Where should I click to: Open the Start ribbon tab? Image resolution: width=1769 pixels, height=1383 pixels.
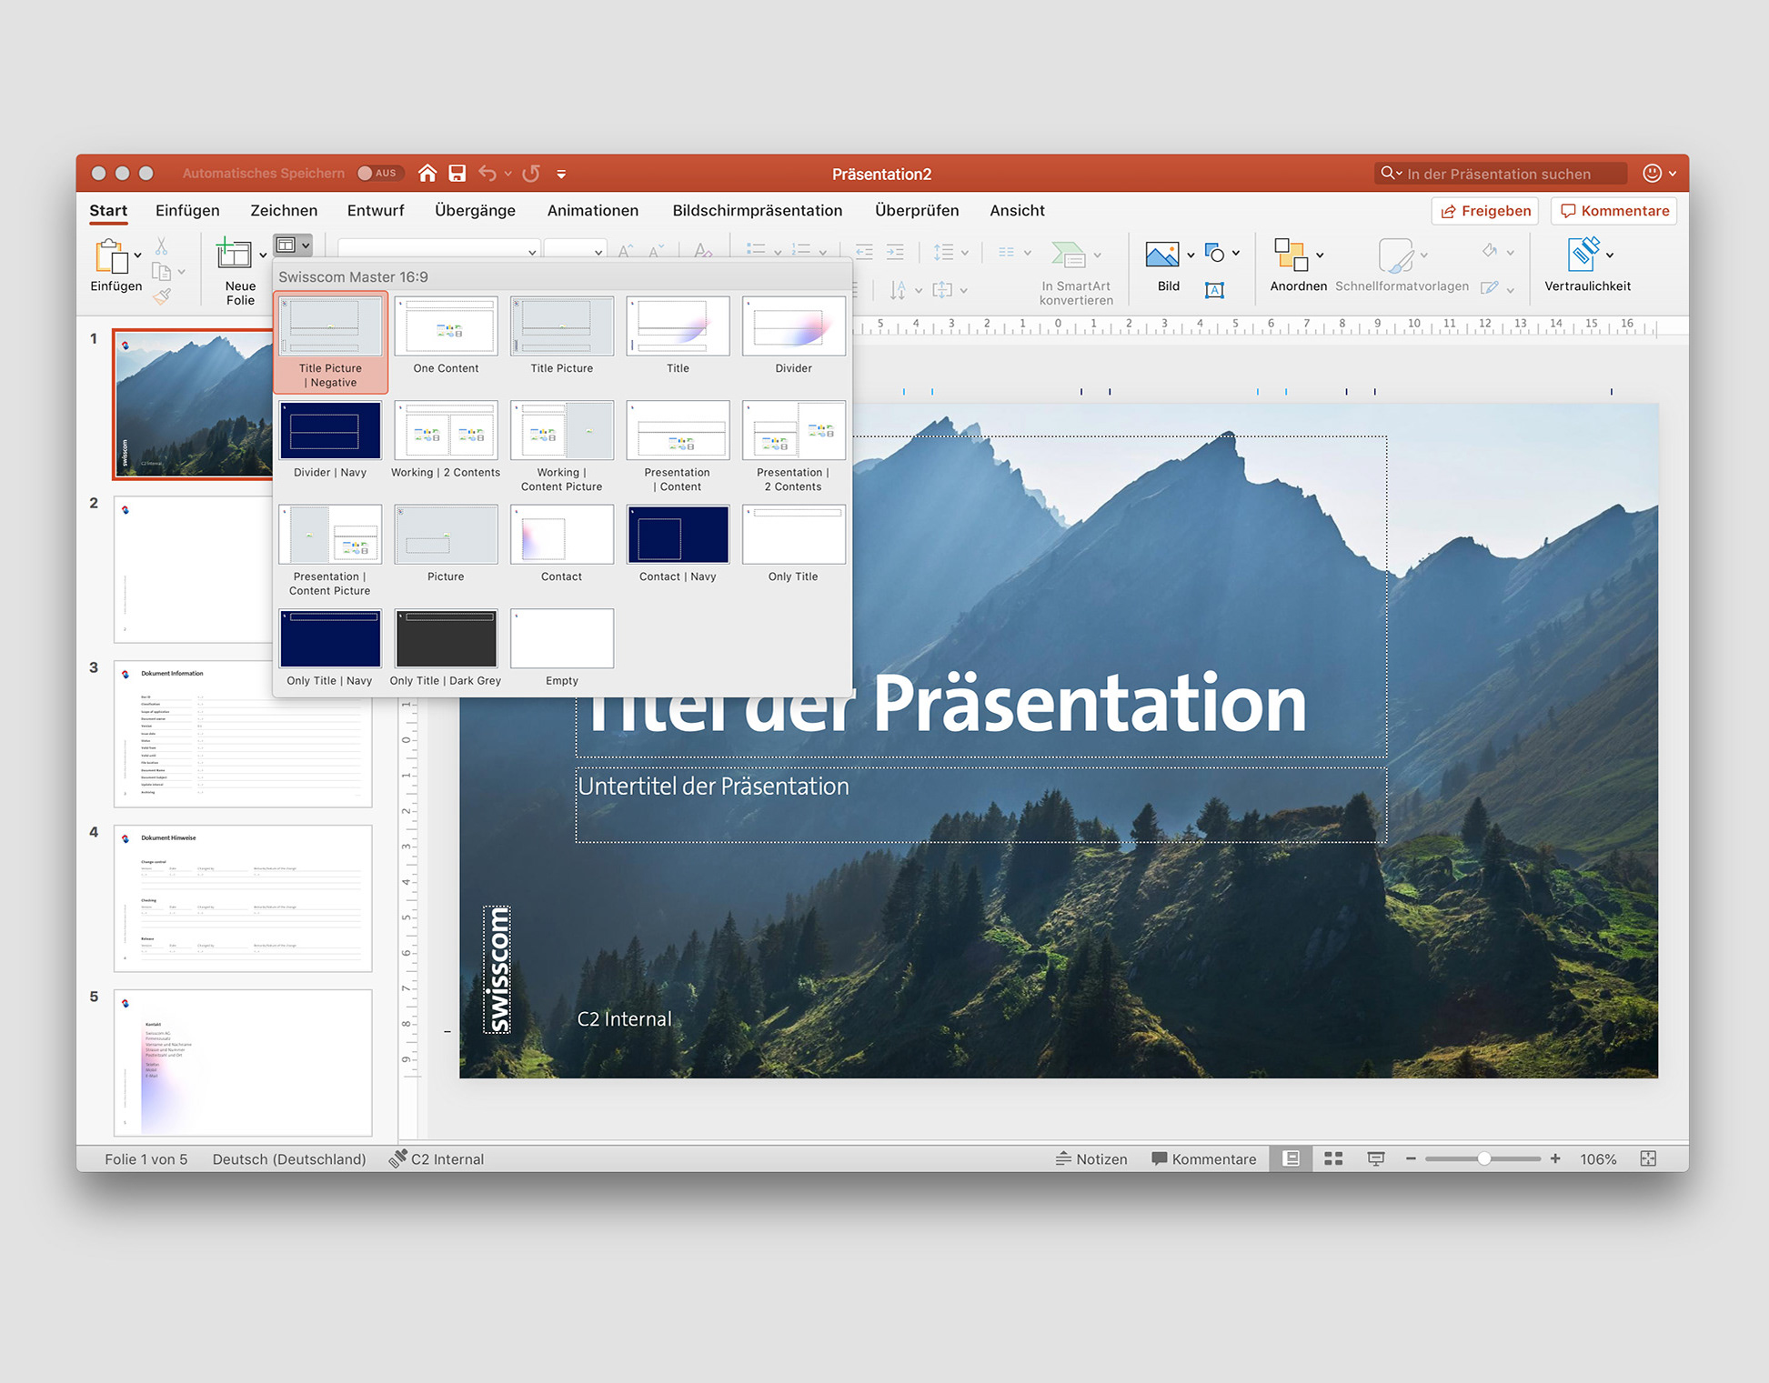tap(108, 210)
